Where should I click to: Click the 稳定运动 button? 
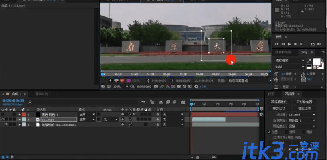(304, 108)
